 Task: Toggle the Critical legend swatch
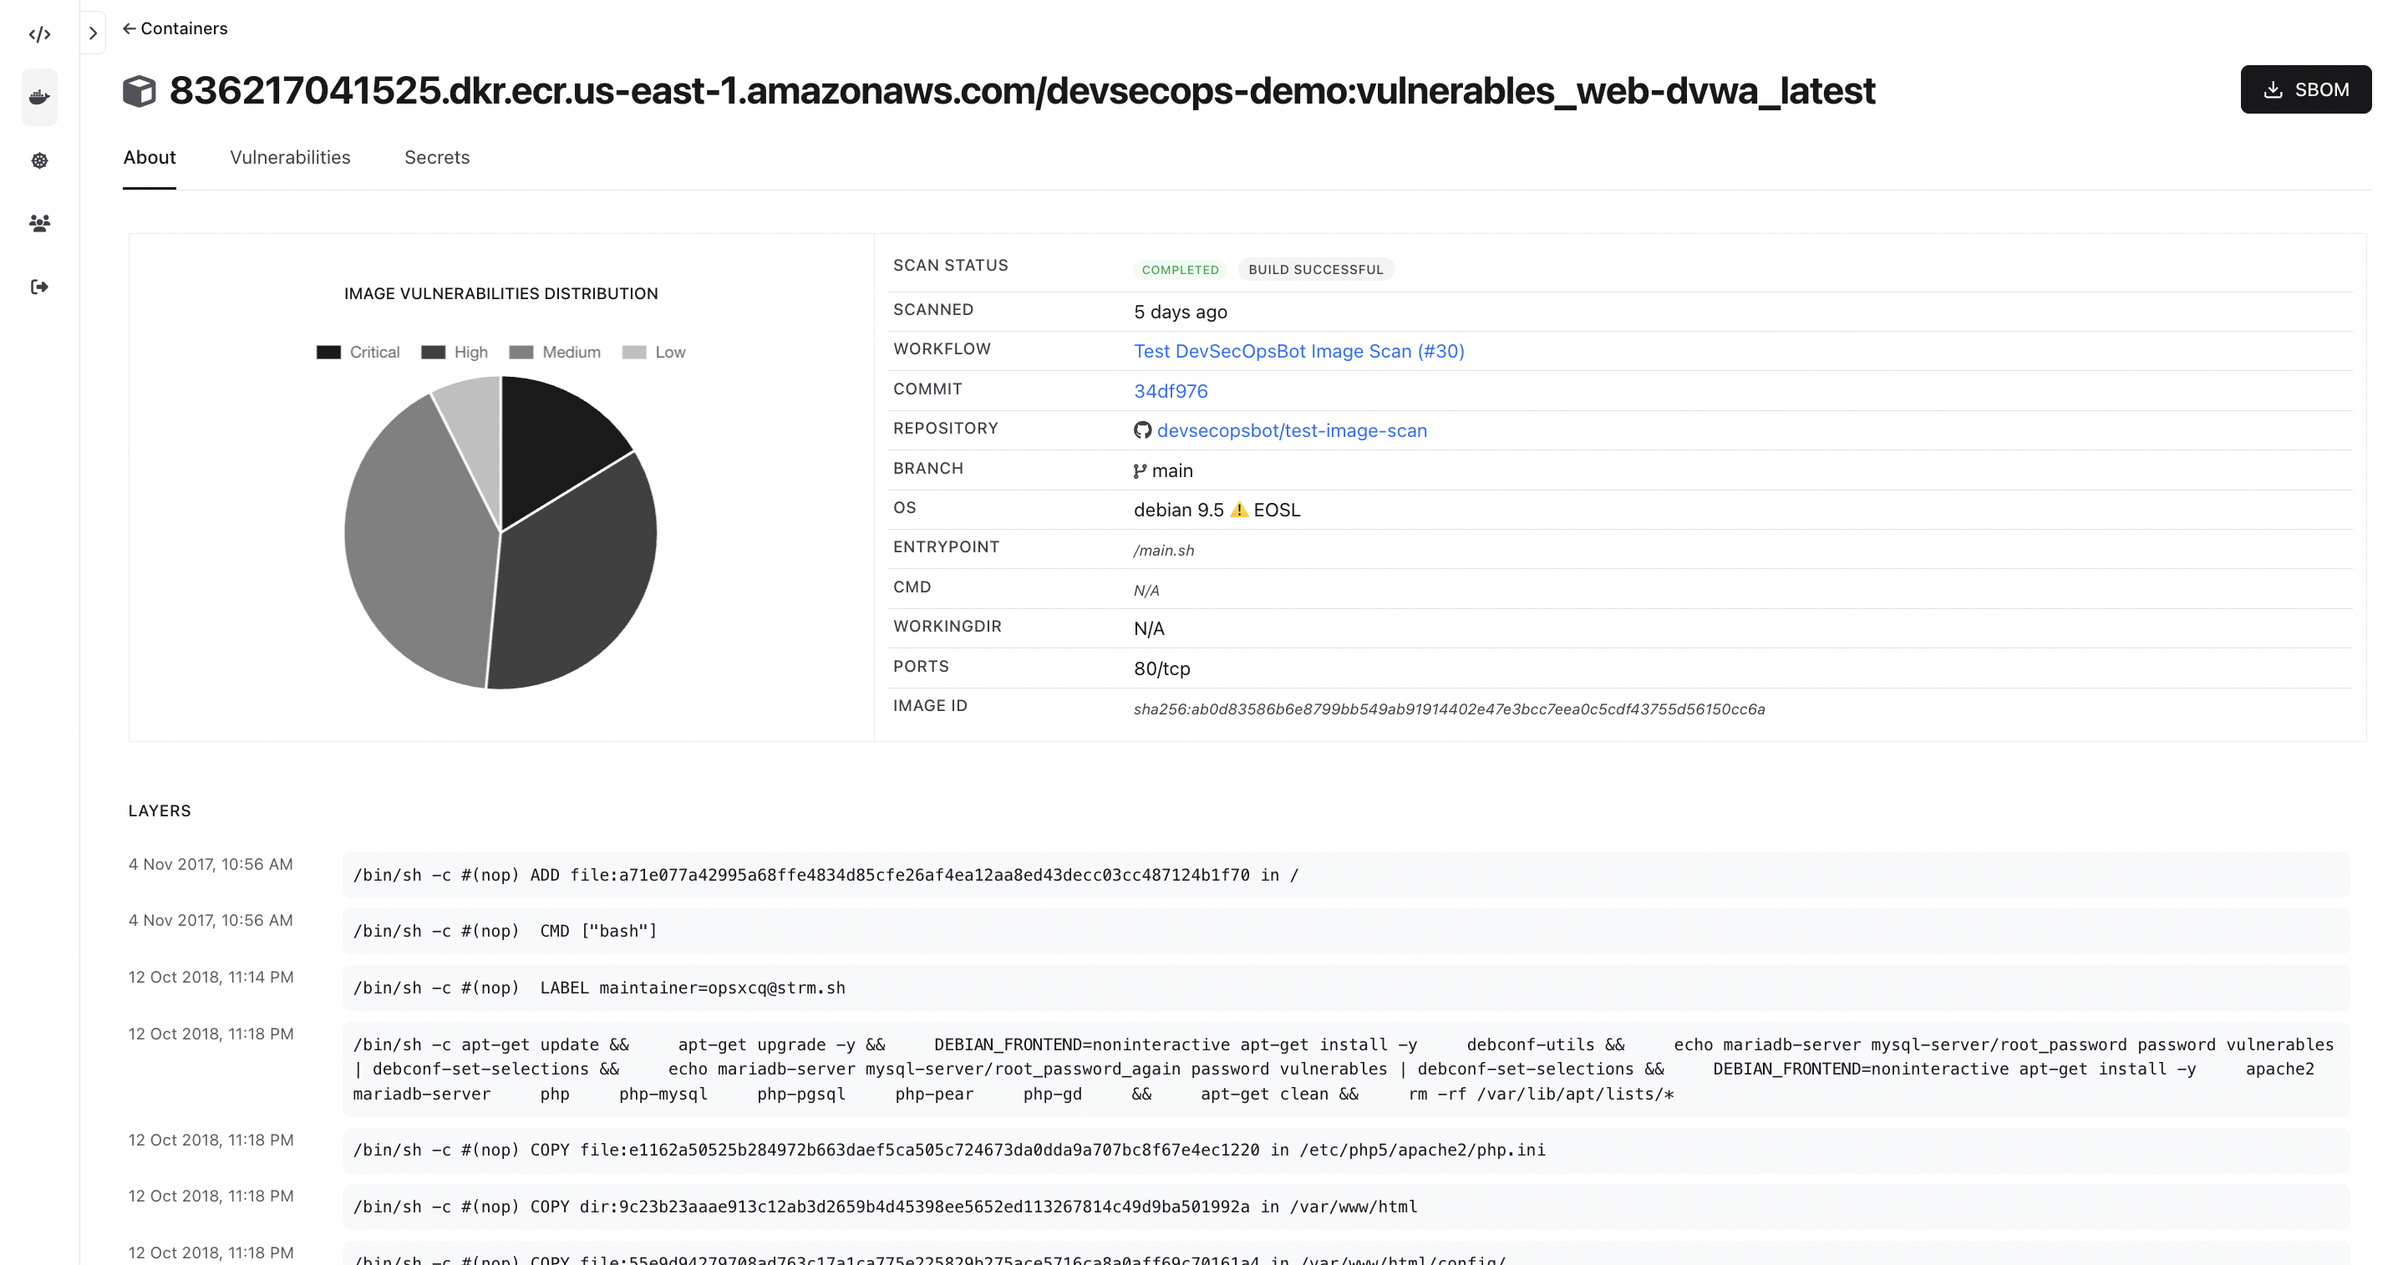coord(328,352)
